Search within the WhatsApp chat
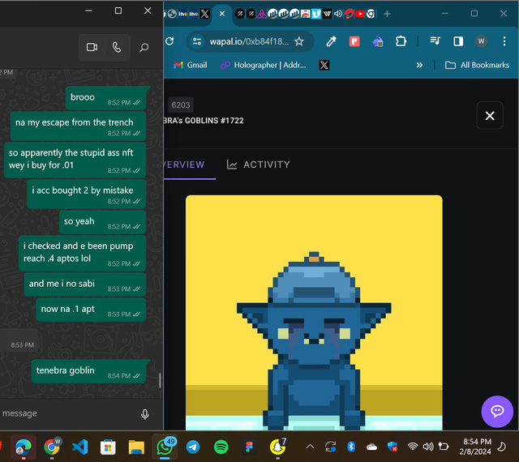Viewport: 519px width, 462px height. 144,47
